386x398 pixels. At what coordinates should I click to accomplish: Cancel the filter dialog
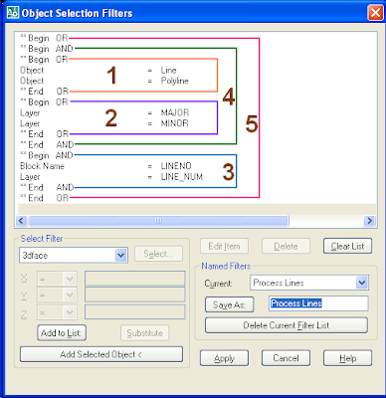(286, 358)
